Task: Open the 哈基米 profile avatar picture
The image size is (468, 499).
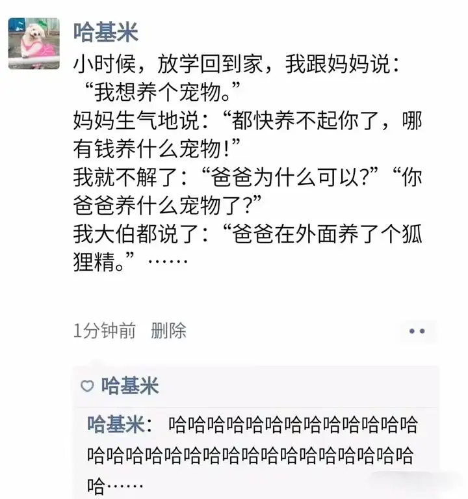Action: pos(34,44)
